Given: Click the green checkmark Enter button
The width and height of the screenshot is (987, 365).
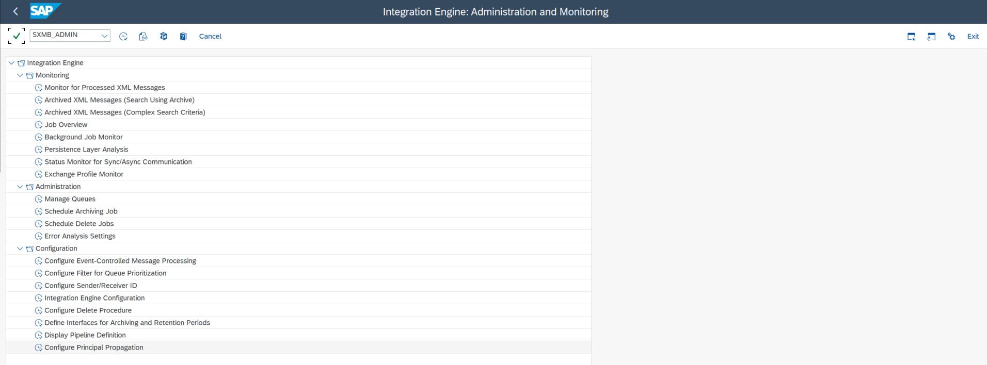Looking at the screenshot, I should click(x=17, y=36).
